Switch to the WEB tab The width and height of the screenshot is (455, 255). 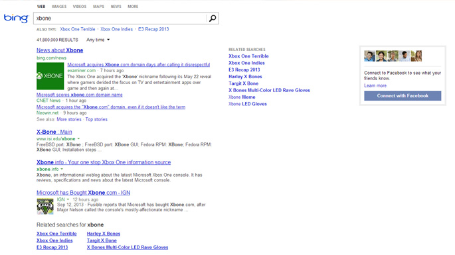point(41,7)
